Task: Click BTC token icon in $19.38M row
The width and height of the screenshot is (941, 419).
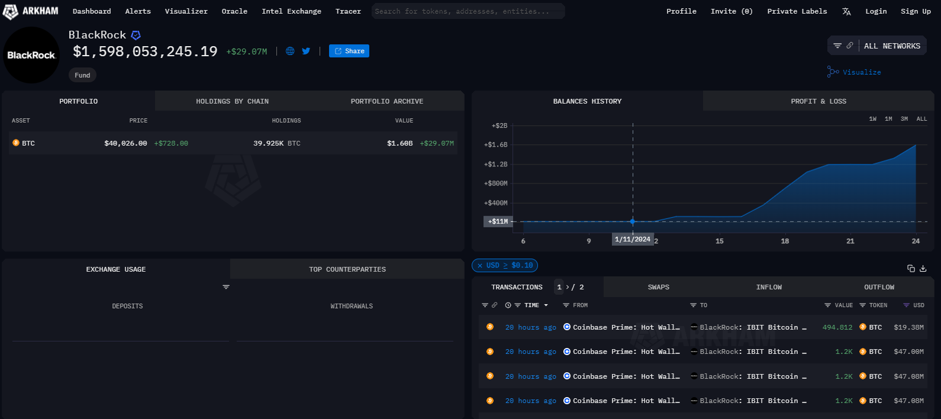Action: click(863, 327)
